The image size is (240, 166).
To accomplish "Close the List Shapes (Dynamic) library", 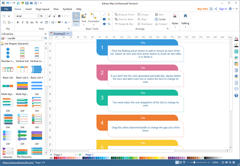I will point(45,43).
